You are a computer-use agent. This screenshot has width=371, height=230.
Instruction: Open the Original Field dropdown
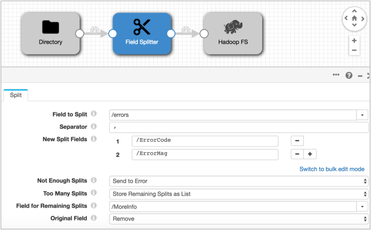pos(238,219)
